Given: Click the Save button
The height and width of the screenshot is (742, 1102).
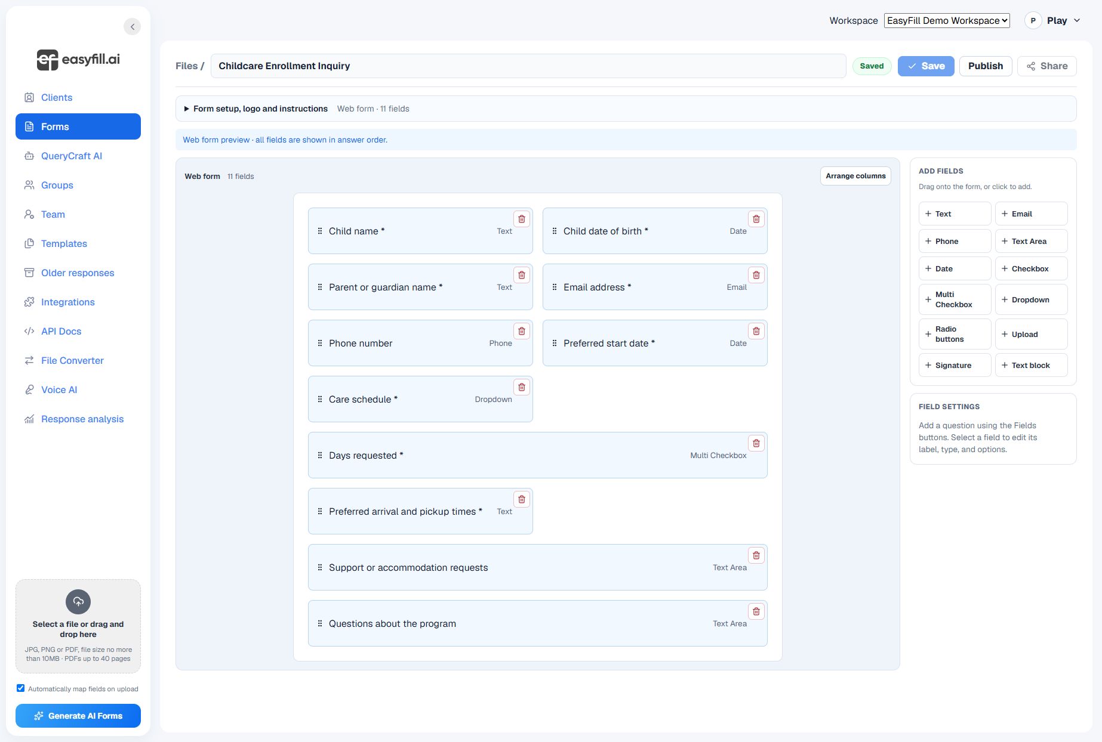Looking at the screenshot, I should click(926, 66).
